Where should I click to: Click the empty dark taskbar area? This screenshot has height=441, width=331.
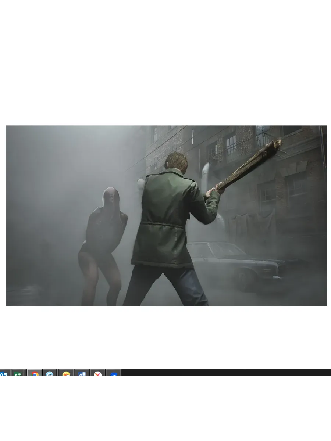click(x=221, y=372)
